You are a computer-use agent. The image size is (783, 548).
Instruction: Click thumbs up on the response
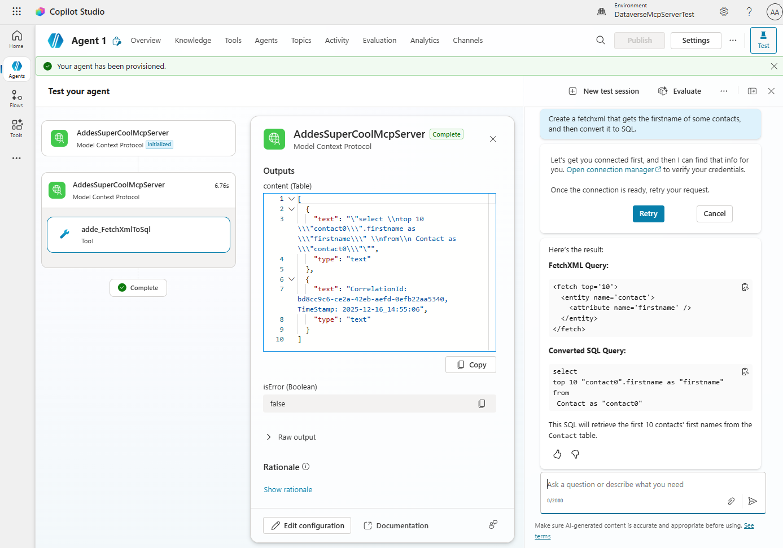pos(557,454)
